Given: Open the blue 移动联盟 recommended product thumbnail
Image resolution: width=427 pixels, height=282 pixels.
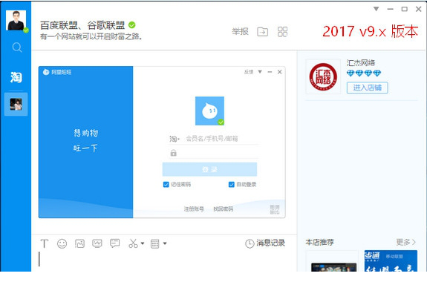Looking at the screenshot, I should [391, 260].
